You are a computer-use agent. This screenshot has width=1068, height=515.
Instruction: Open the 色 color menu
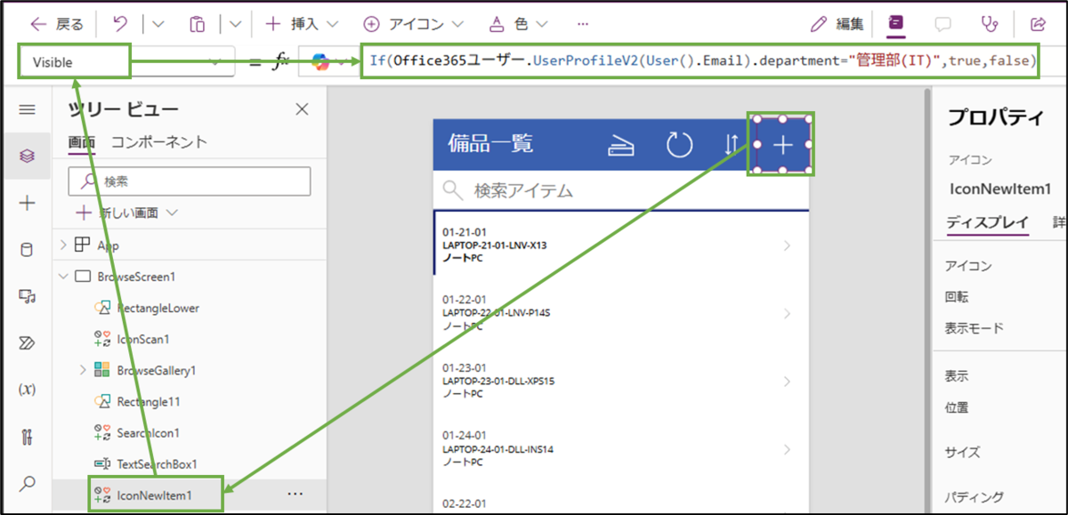pos(520,24)
